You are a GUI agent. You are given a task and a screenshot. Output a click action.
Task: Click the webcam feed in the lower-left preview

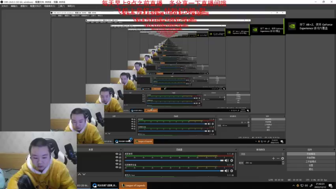(x=38, y=160)
